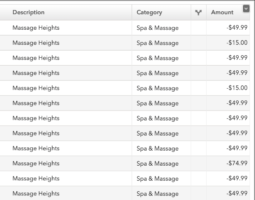This screenshot has width=255, height=200.
Task: Click Spa & Massage in the second -$15.00 row
Action: (157, 88)
